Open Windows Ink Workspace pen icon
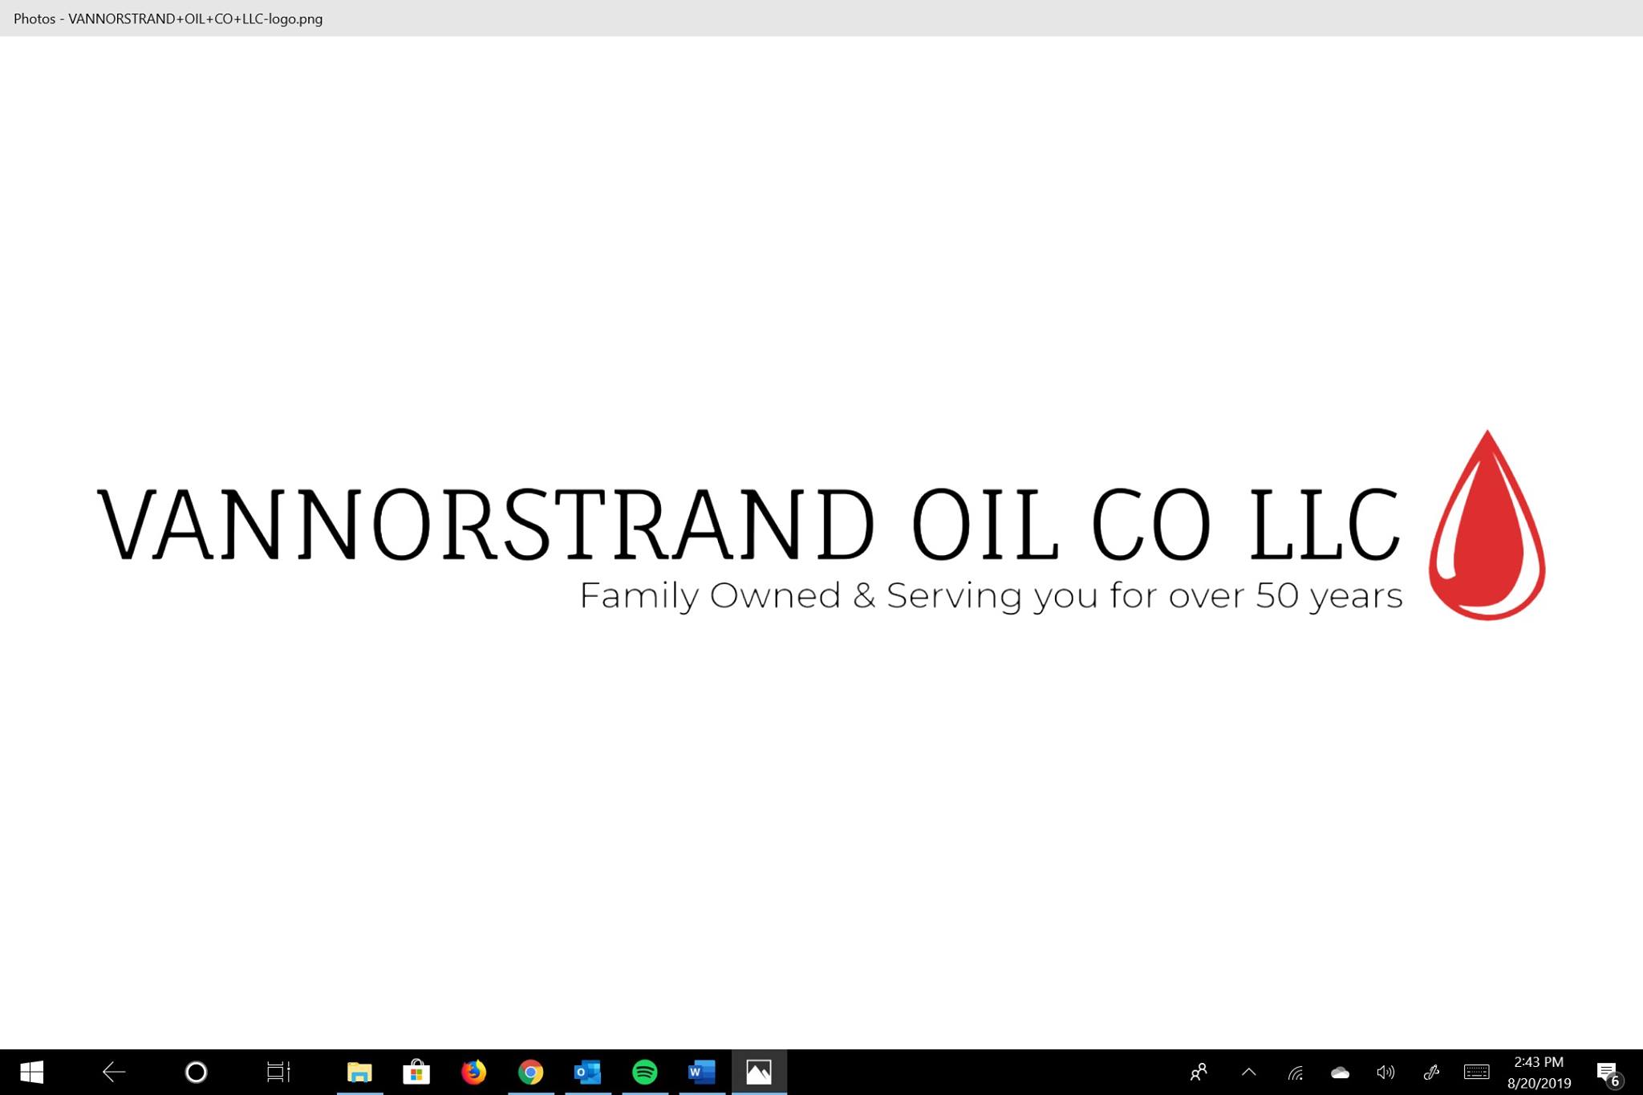This screenshot has width=1643, height=1095. tap(1431, 1072)
